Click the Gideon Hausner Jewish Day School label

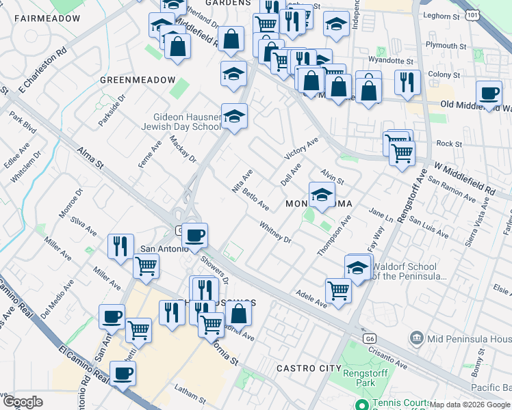(181, 122)
